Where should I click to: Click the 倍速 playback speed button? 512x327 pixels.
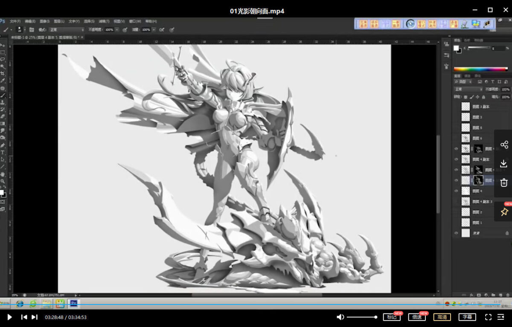pos(417,317)
